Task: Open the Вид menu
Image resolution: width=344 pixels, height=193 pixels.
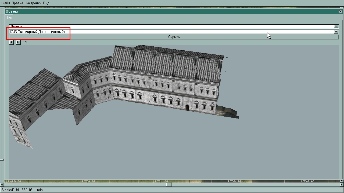Action: (46, 3)
